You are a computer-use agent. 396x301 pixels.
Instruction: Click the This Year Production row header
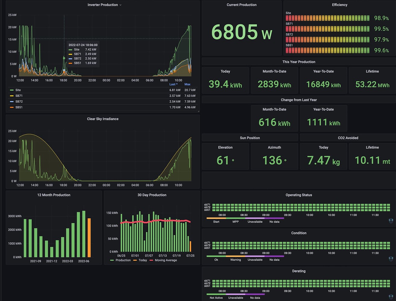coord(299,62)
